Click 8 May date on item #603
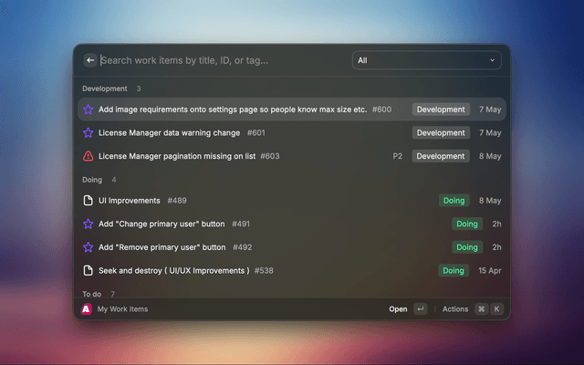Image resolution: width=584 pixels, height=365 pixels. [490, 156]
